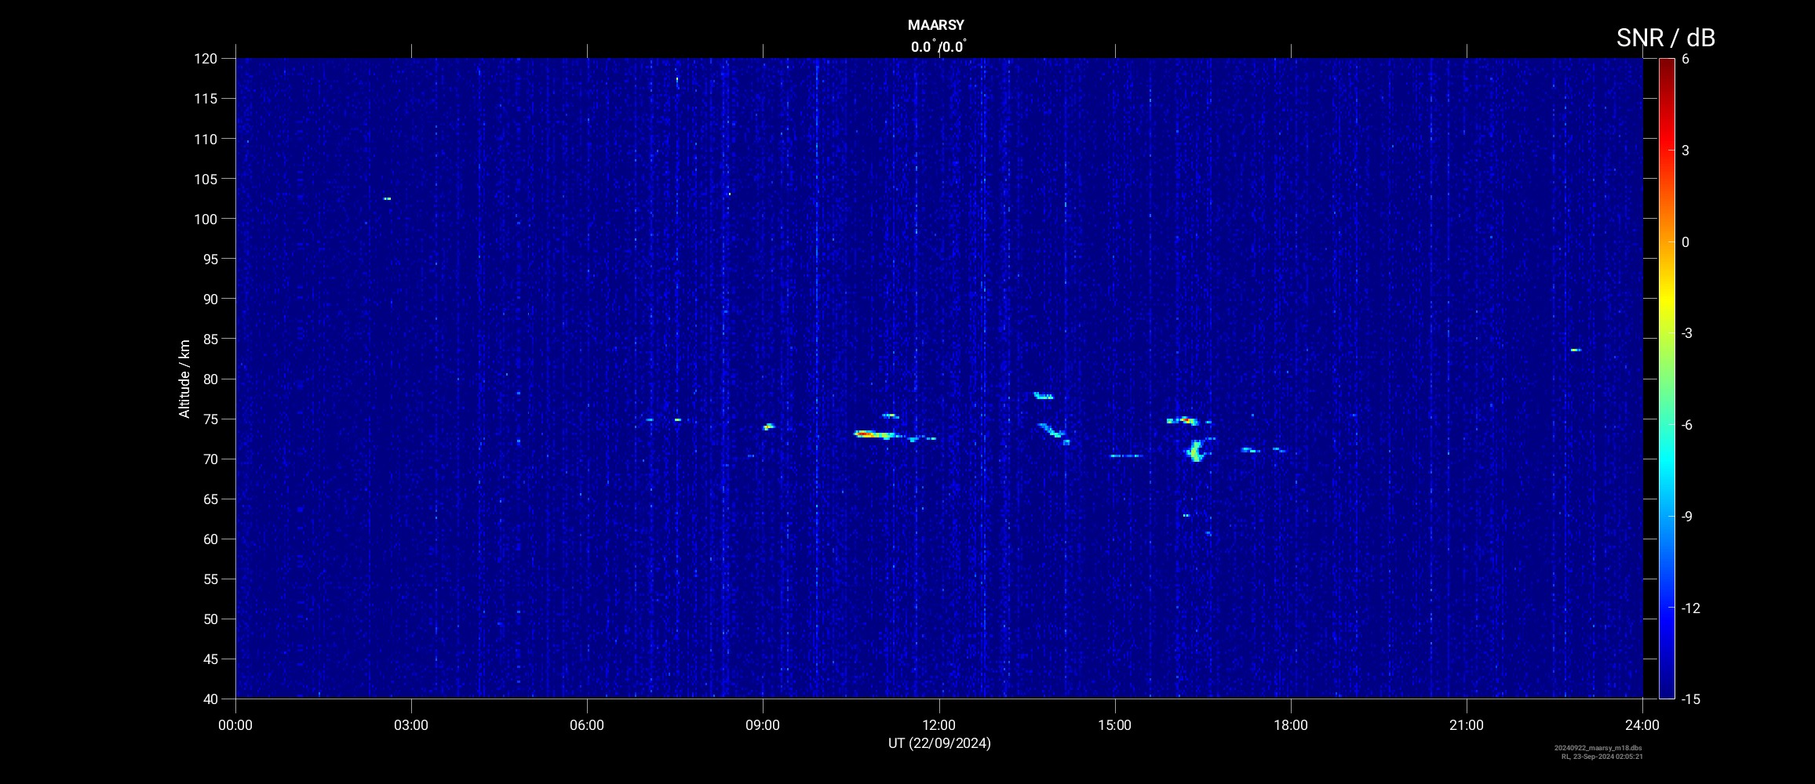Click the colorbar tick label -6

(x=1687, y=425)
